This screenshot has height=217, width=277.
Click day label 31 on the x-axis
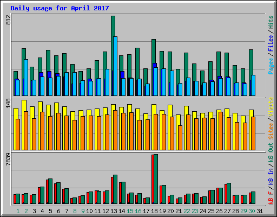click(x=260, y=211)
